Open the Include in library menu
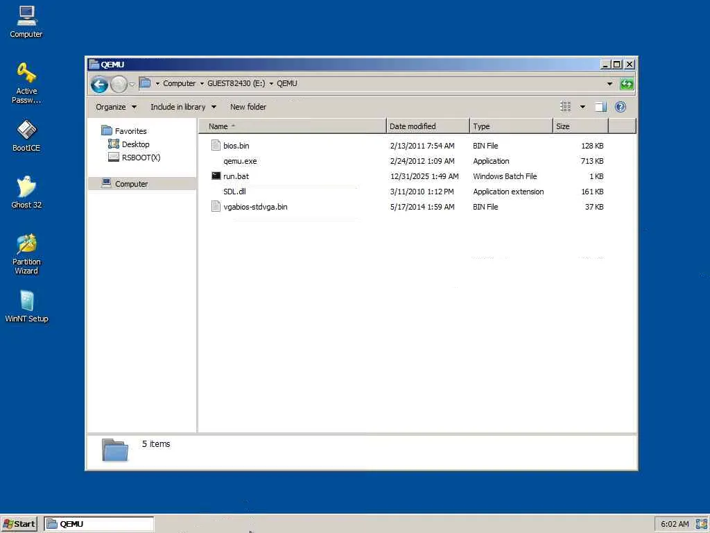Viewport: 710px width, 533px height. (183, 107)
